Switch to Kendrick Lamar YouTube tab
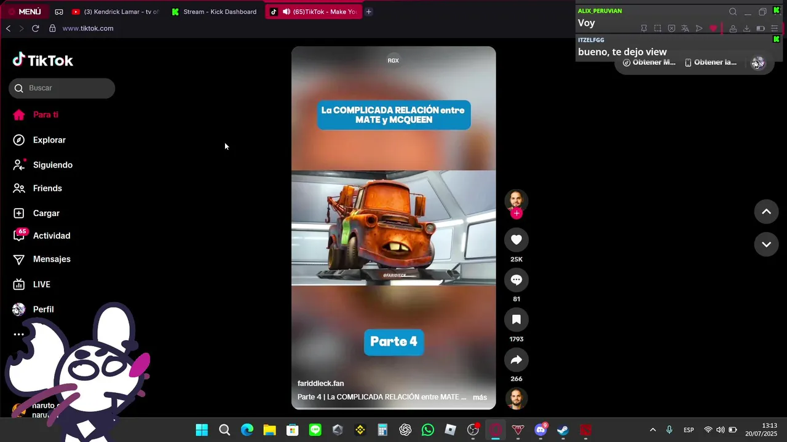 [116, 12]
